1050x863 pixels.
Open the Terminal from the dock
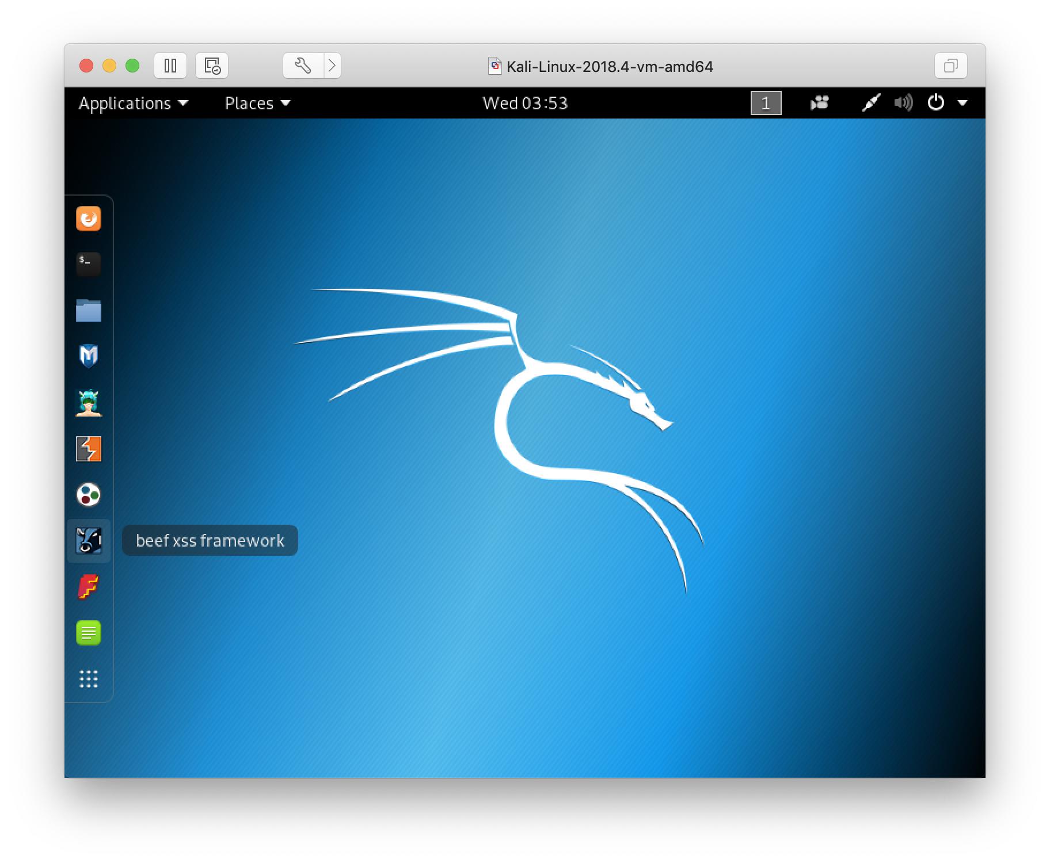click(x=89, y=265)
